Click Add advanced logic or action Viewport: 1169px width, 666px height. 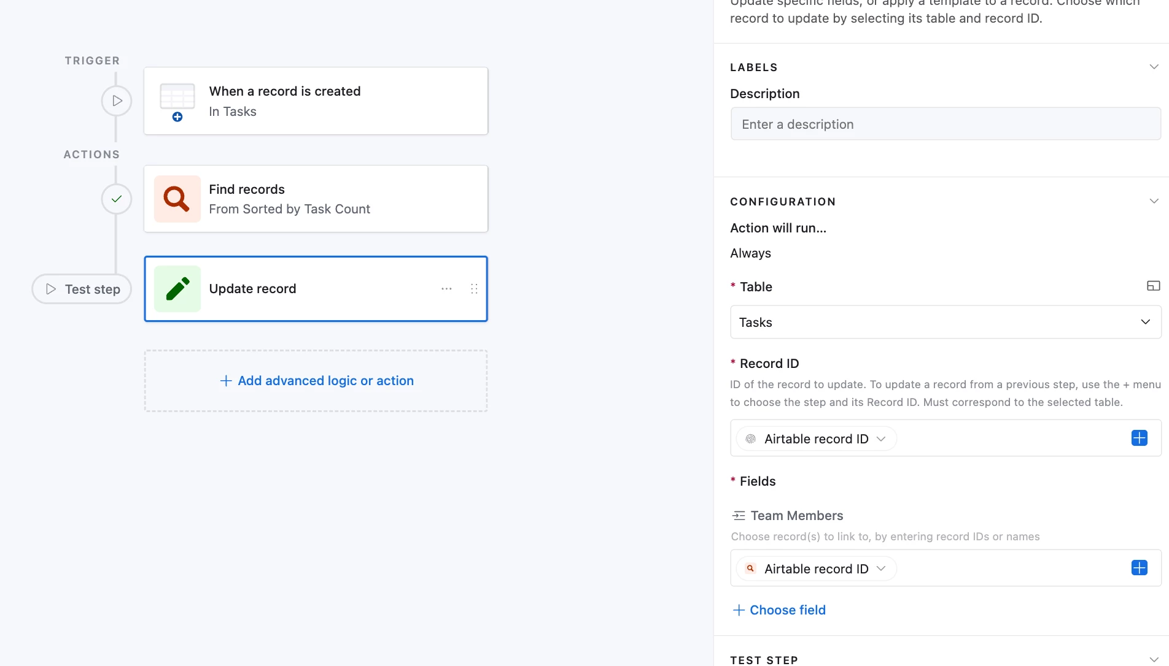317,381
